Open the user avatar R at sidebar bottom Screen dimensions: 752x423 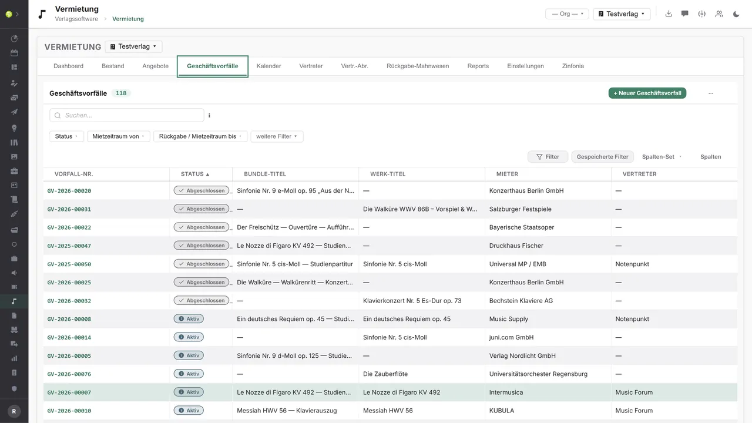click(x=14, y=411)
